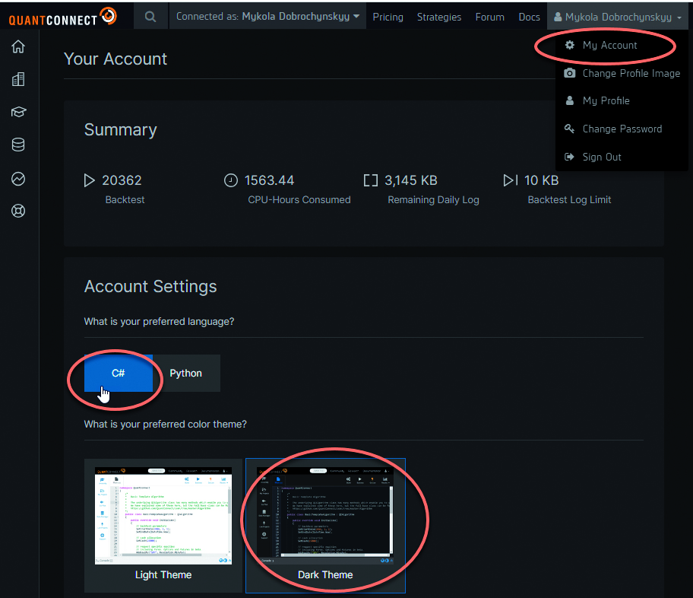
Task: Open the data database sidebar icon
Action: click(18, 145)
